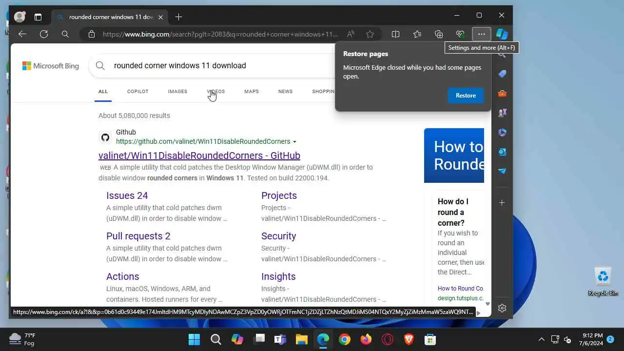This screenshot has width=624, height=351.
Task: Go back with the back arrow
Action: tap(22, 34)
